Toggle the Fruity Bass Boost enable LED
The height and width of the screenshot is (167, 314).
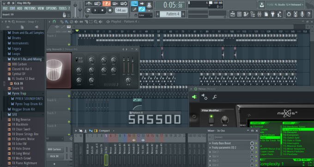click(256, 143)
